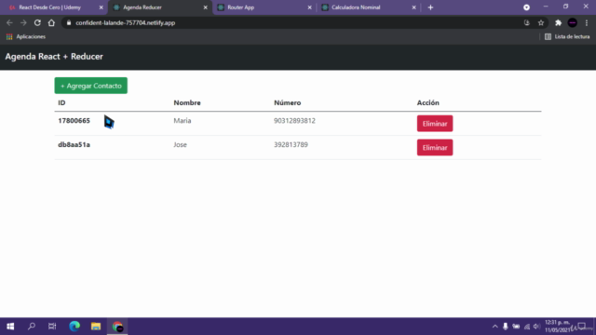Open the browser home page
The height and width of the screenshot is (335, 596).
pyautogui.click(x=51, y=22)
